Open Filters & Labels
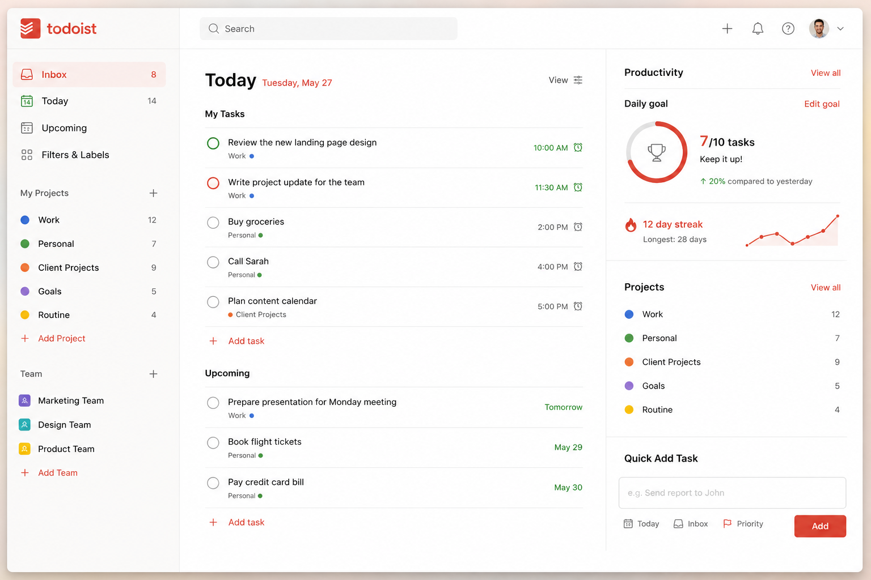Screen dimensions: 871x580 tap(89, 155)
